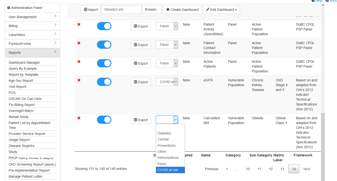Click the pencil icon on Edit Dashboard
337x181 pixels.
pos(208,9)
